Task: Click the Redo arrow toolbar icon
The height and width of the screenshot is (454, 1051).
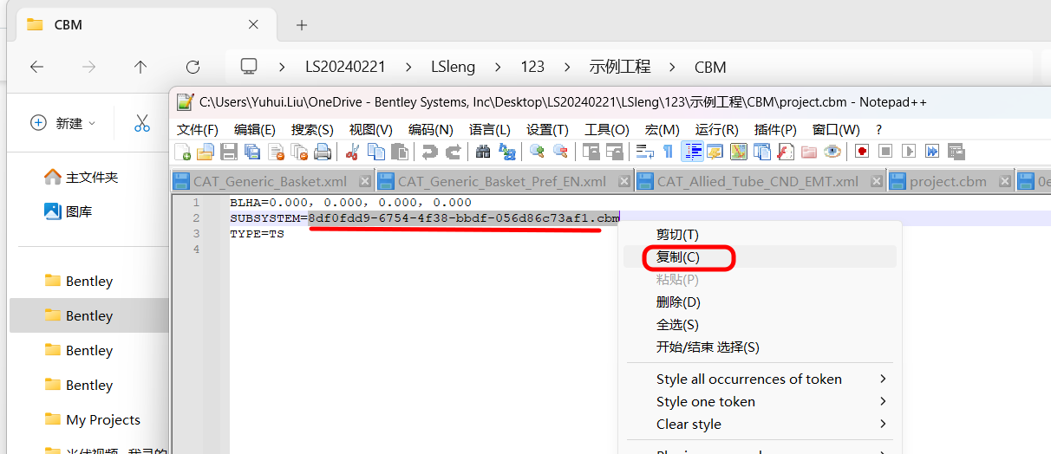Action: pyautogui.click(x=453, y=152)
